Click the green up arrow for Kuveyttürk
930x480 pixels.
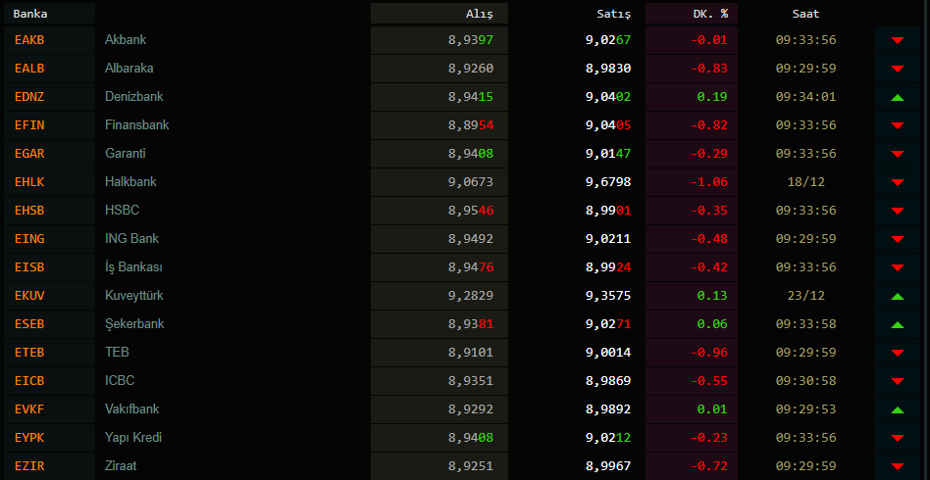(x=897, y=296)
